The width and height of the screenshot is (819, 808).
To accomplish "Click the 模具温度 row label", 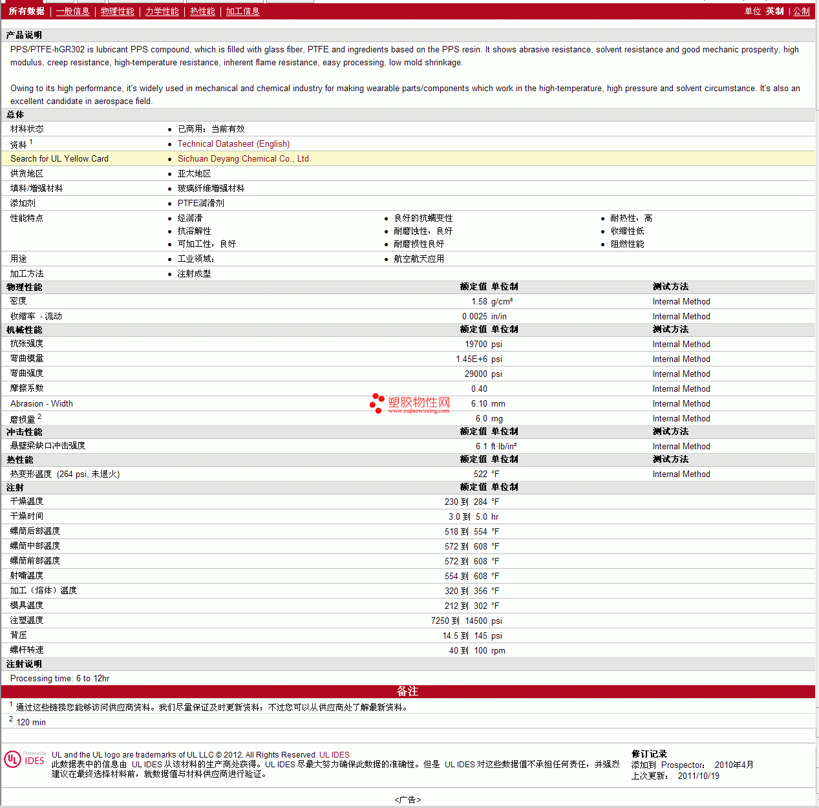I will point(27,606).
